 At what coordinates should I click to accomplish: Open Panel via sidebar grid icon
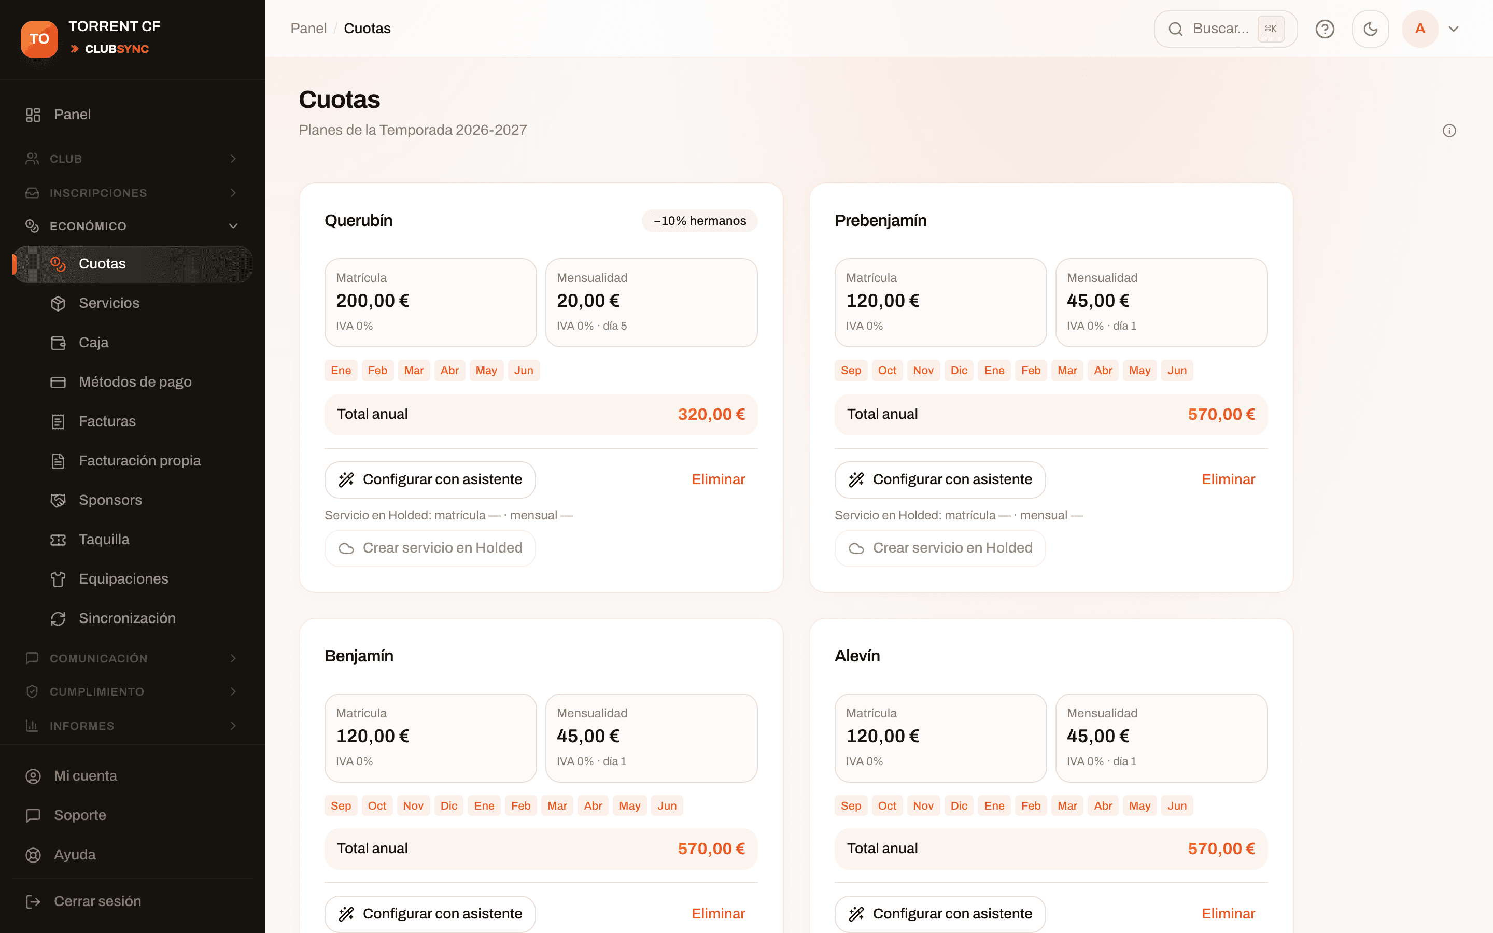point(33,115)
